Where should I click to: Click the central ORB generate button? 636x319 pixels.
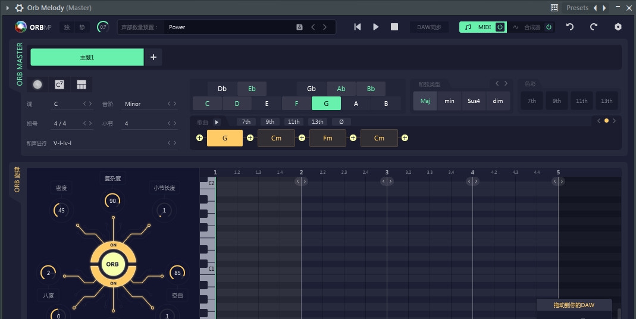pyautogui.click(x=113, y=264)
